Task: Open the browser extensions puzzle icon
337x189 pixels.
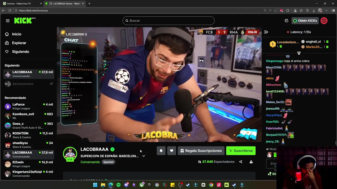Action: tap(288, 10)
